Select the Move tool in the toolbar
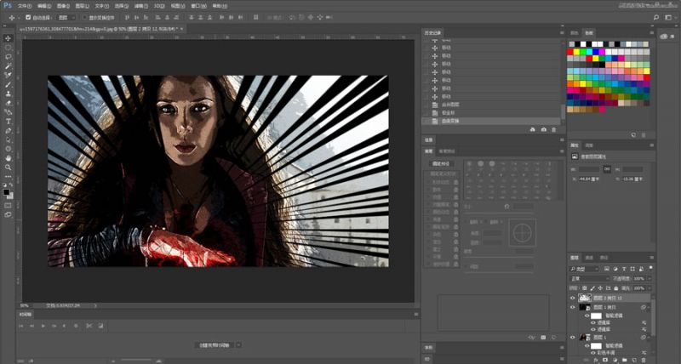The height and width of the screenshot is (364, 681). tap(9, 38)
